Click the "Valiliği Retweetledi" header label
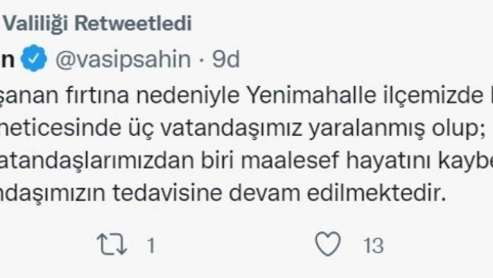 [98, 25]
